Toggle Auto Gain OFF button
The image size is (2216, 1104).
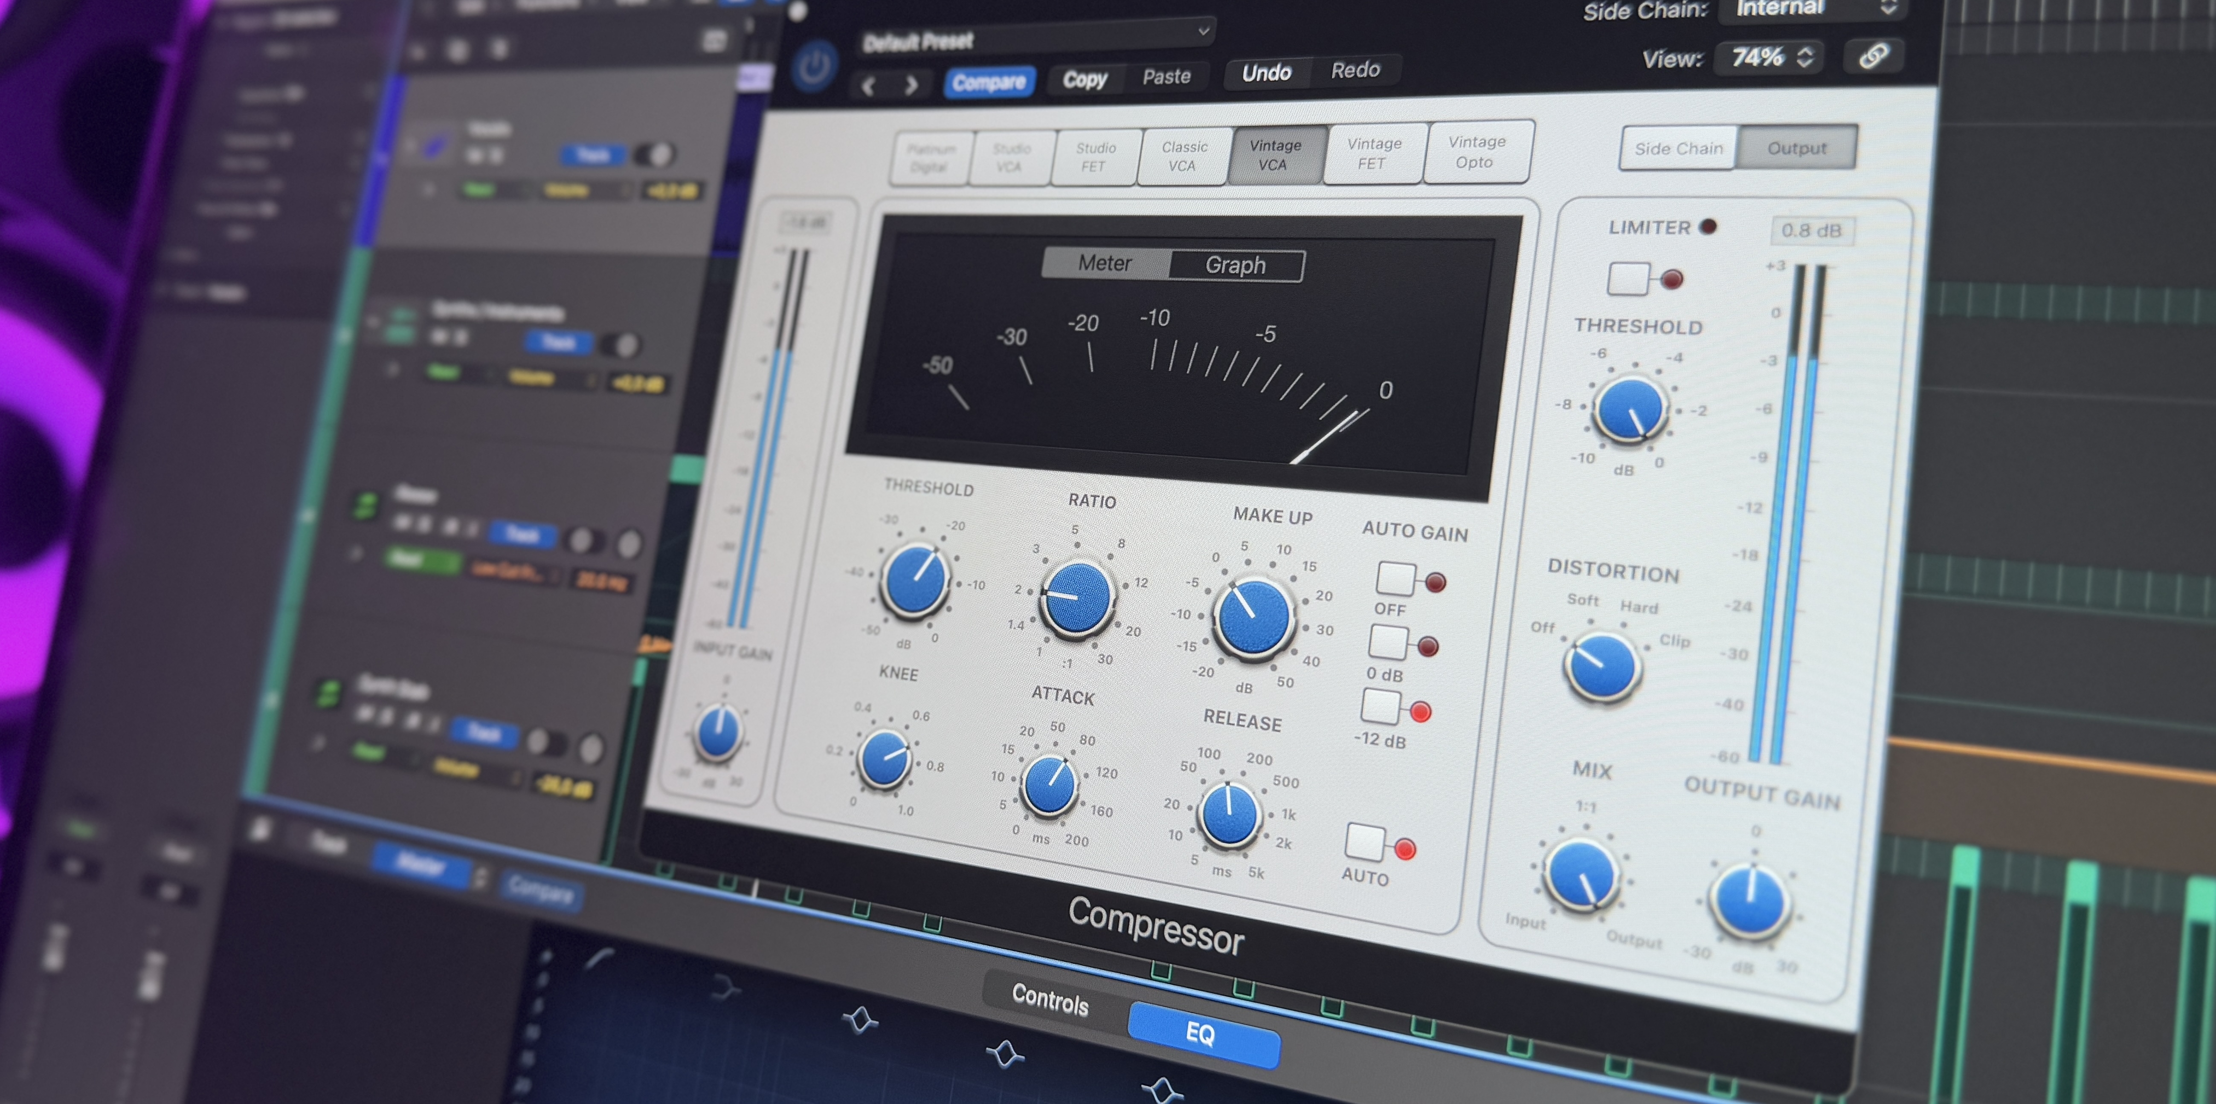click(1395, 578)
